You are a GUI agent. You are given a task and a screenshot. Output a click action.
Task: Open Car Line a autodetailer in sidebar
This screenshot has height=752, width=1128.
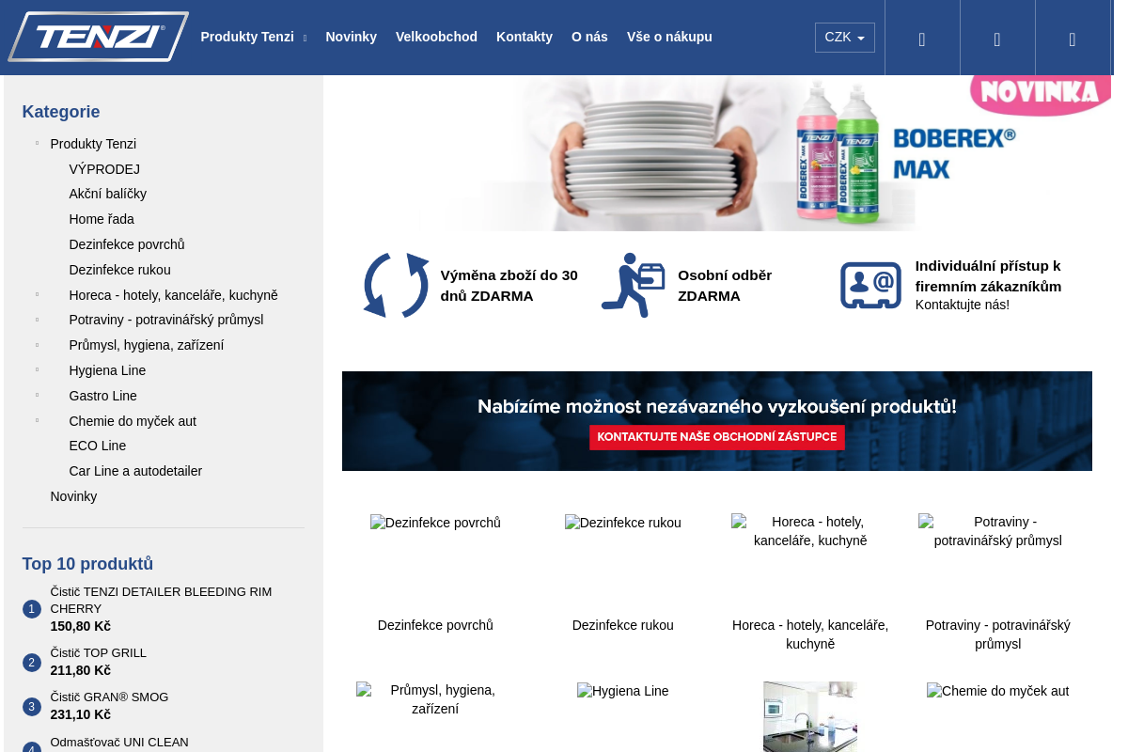pos(135,471)
